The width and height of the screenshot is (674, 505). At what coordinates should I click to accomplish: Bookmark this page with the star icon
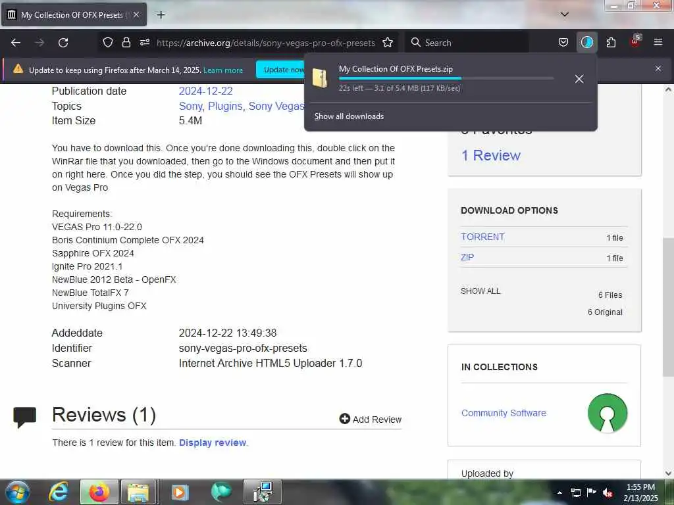click(388, 43)
